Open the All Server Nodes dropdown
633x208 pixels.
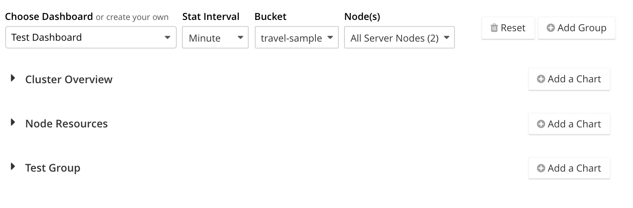[399, 38]
